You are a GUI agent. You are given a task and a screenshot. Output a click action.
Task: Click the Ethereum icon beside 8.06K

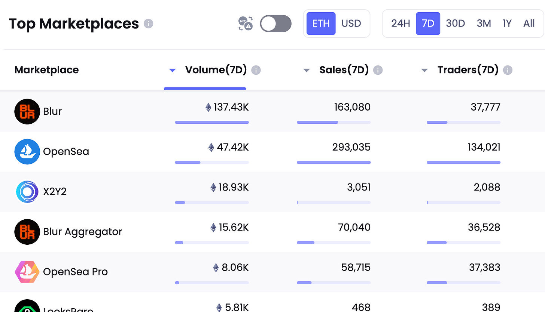click(x=216, y=268)
